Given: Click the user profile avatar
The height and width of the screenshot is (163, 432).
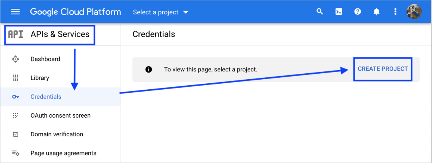Looking at the screenshot, I should [x=414, y=12].
